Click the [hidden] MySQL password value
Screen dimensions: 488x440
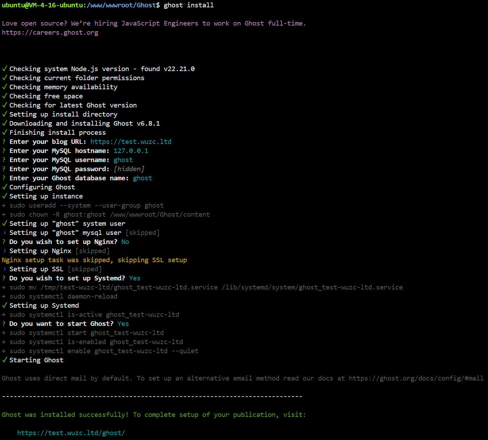129,169
